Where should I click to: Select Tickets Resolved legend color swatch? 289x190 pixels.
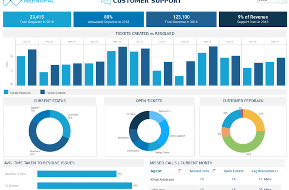click(x=6, y=92)
